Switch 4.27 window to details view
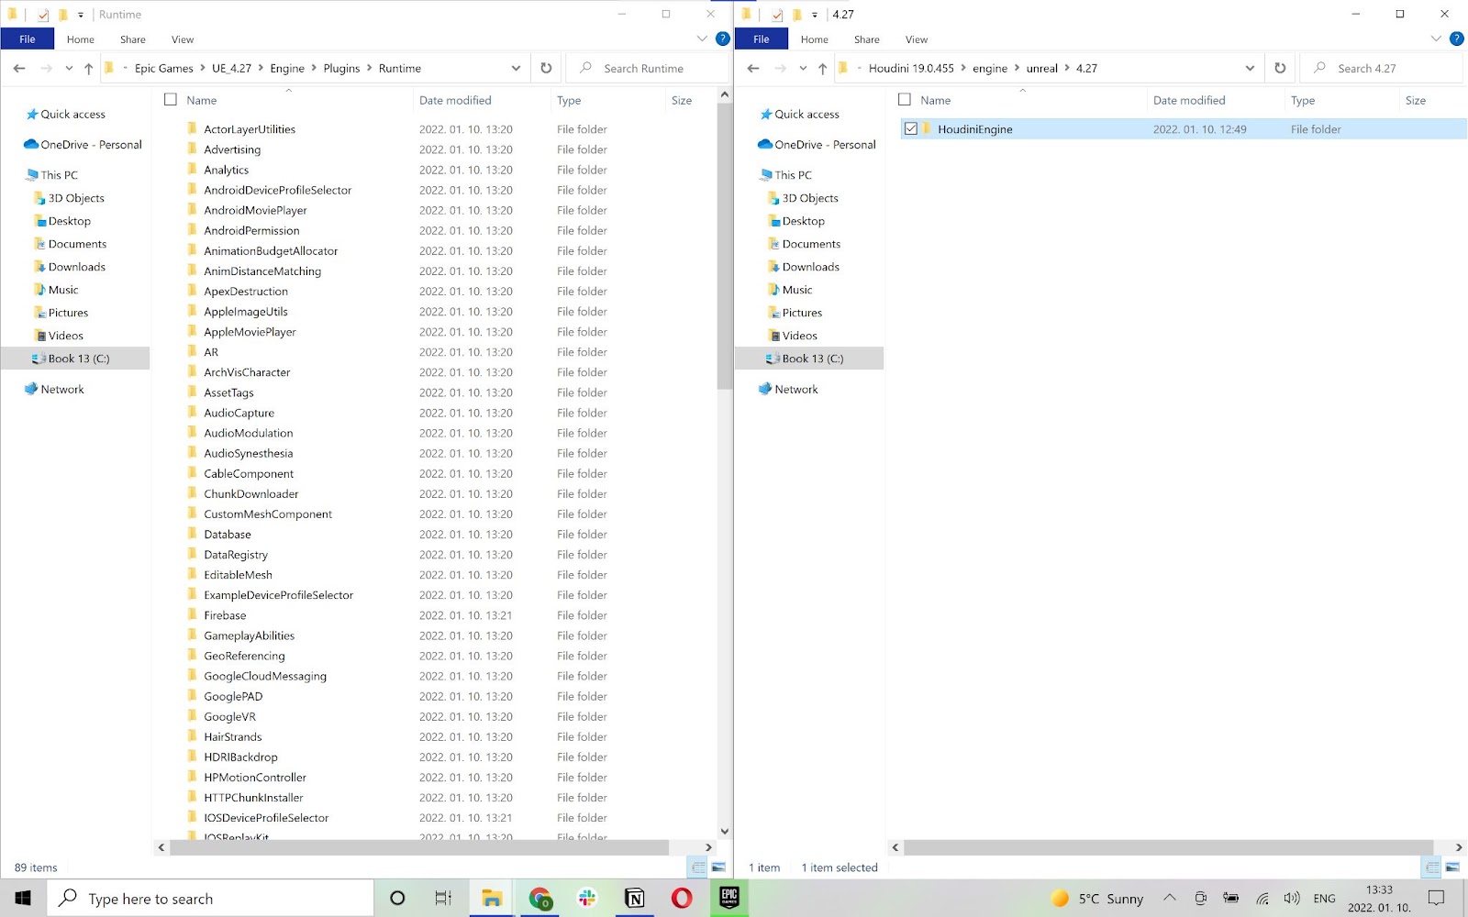The height and width of the screenshot is (917, 1468). tap(1432, 867)
